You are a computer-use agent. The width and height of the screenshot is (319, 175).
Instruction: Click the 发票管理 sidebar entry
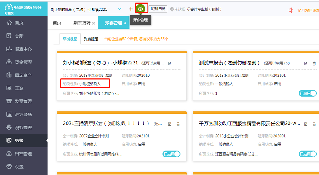(24, 101)
